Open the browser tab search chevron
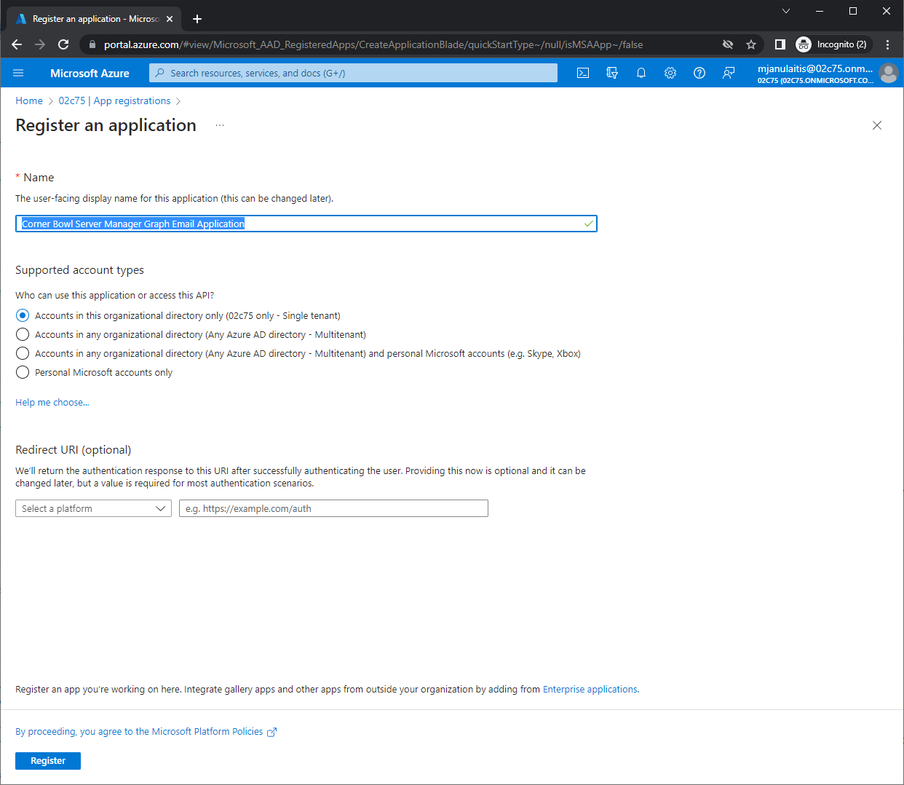The height and width of the screenshot is (785, 904). point(785,11)
